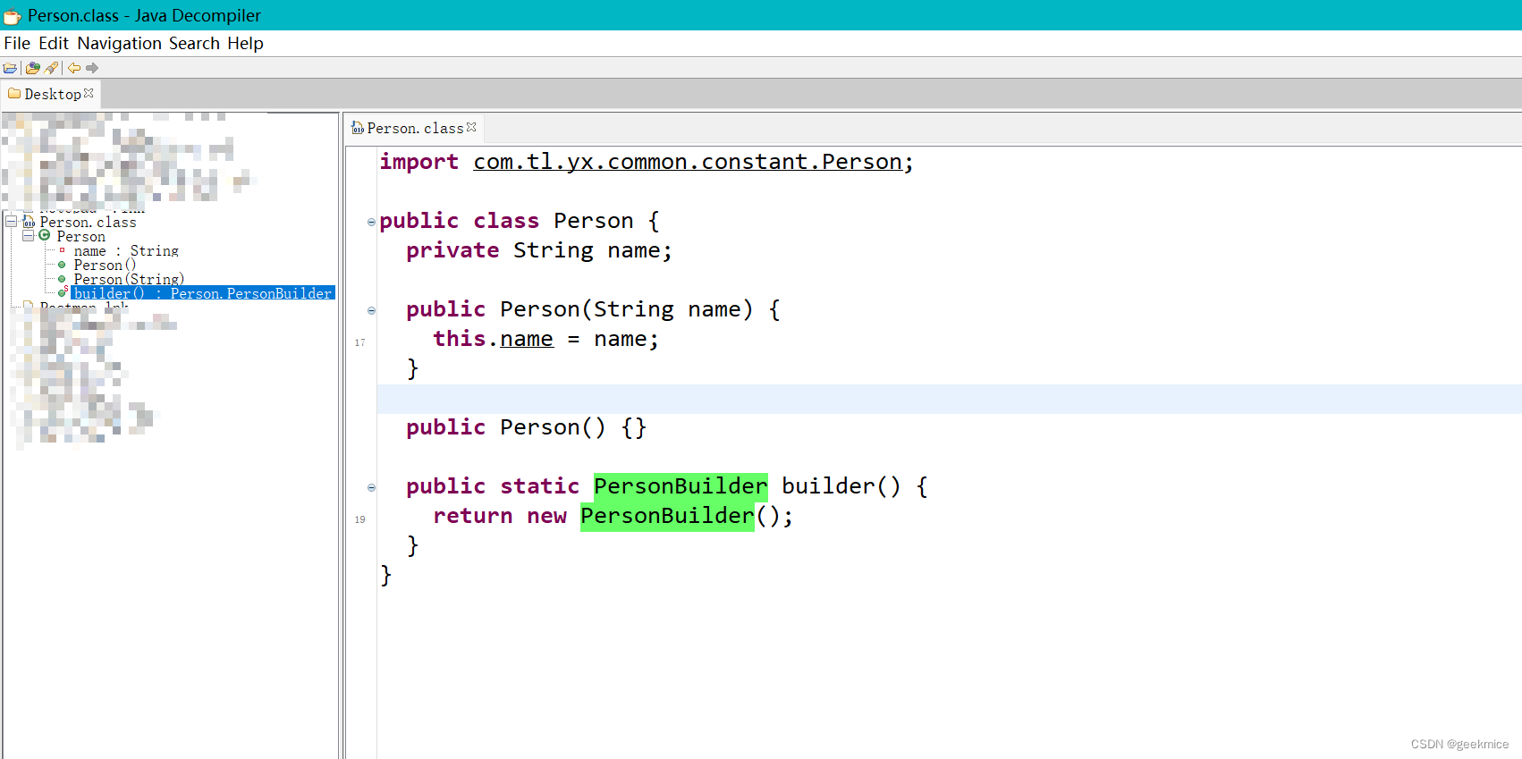Click the Search toolbar icon
1522x759 pixels.
point(52,68)
